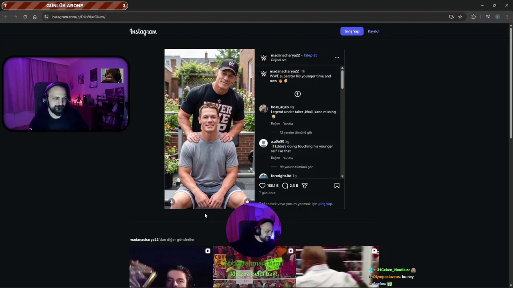Screen dimensions: 513x288
Task: Click browser forward arrow
Action: [x=15, y=17]
